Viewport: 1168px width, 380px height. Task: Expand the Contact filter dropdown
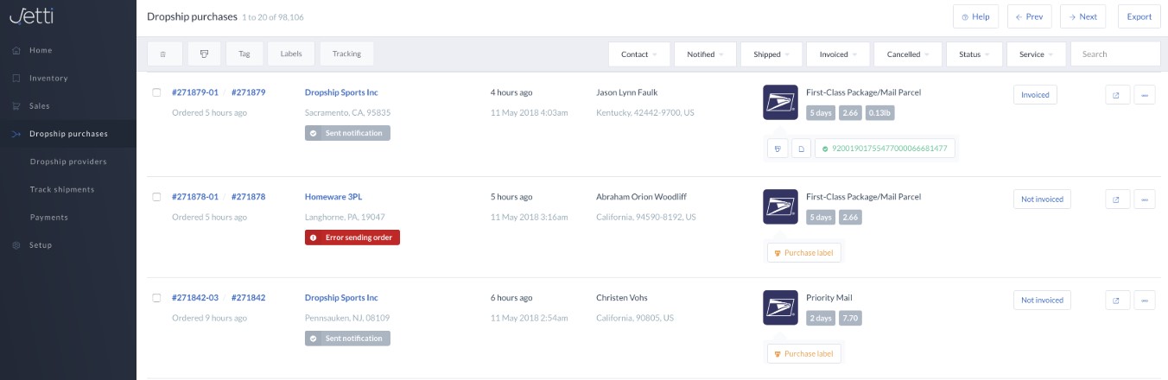[x=639, y=54]
